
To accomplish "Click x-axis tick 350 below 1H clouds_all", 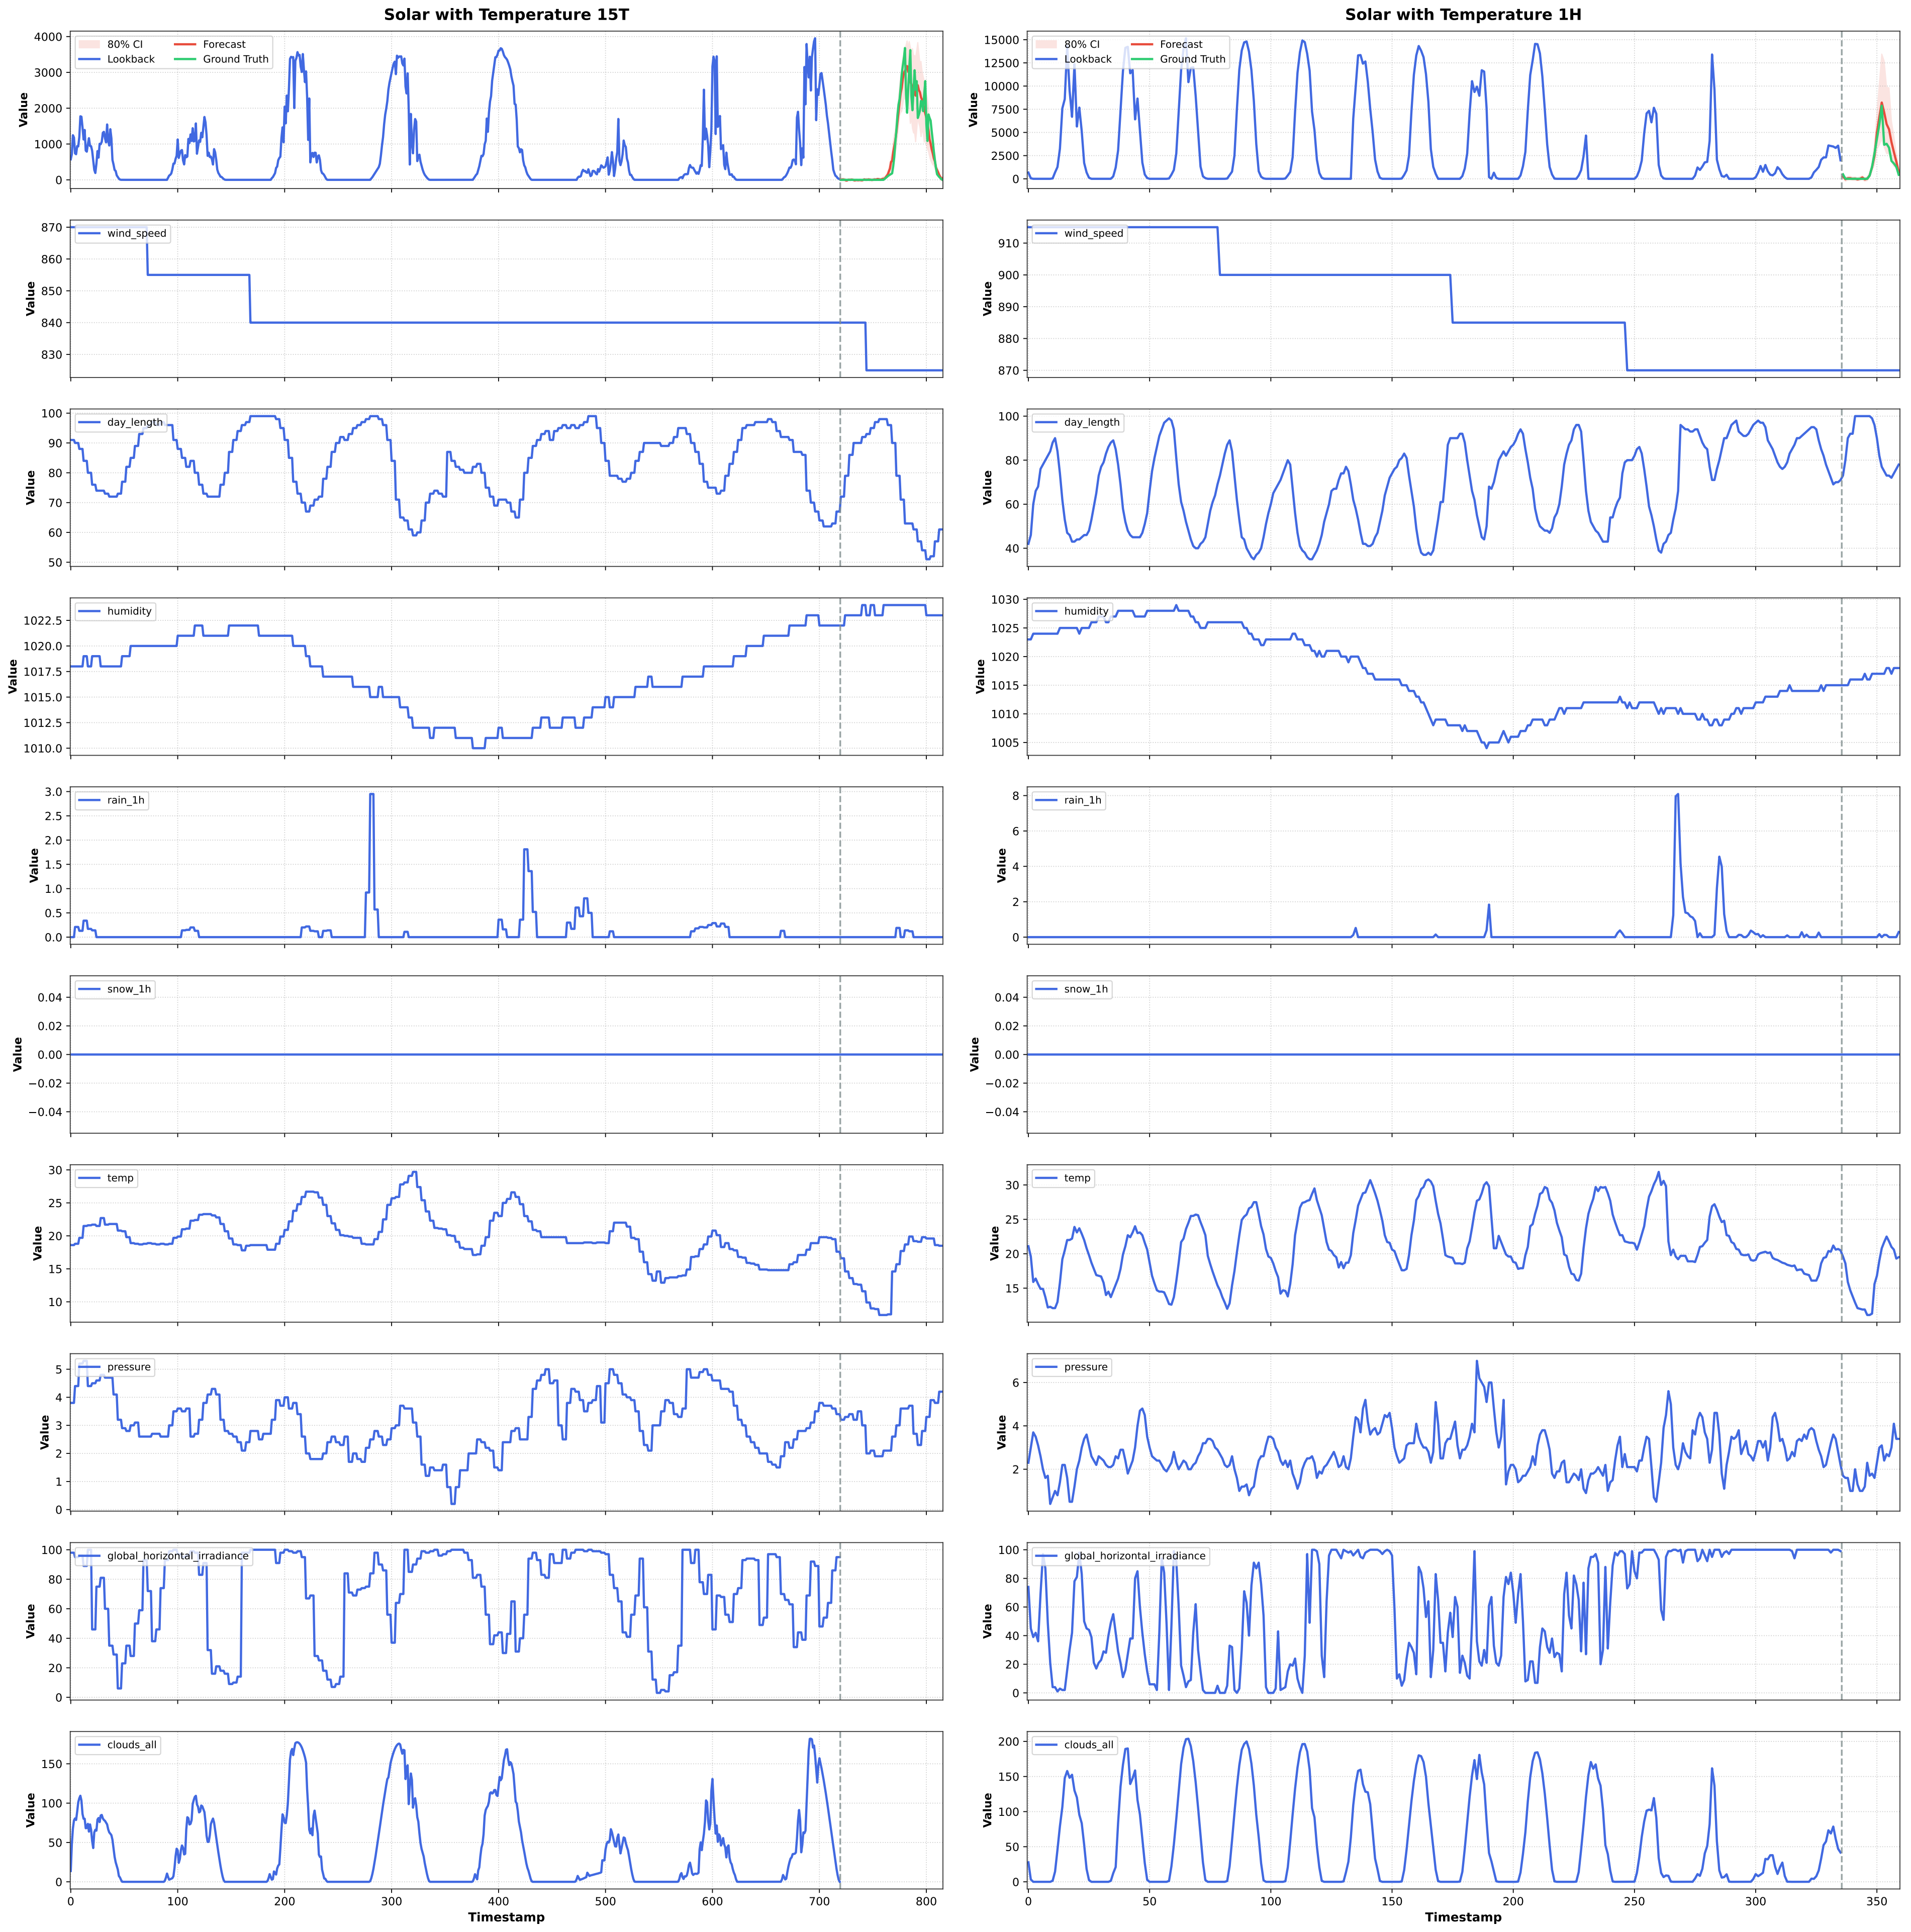I will point(1876,1901).
